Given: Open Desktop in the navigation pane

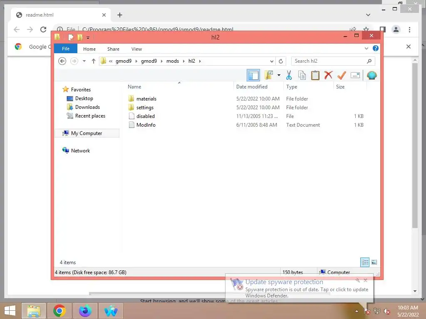Looking at the screenshot, I should point(84,98).
